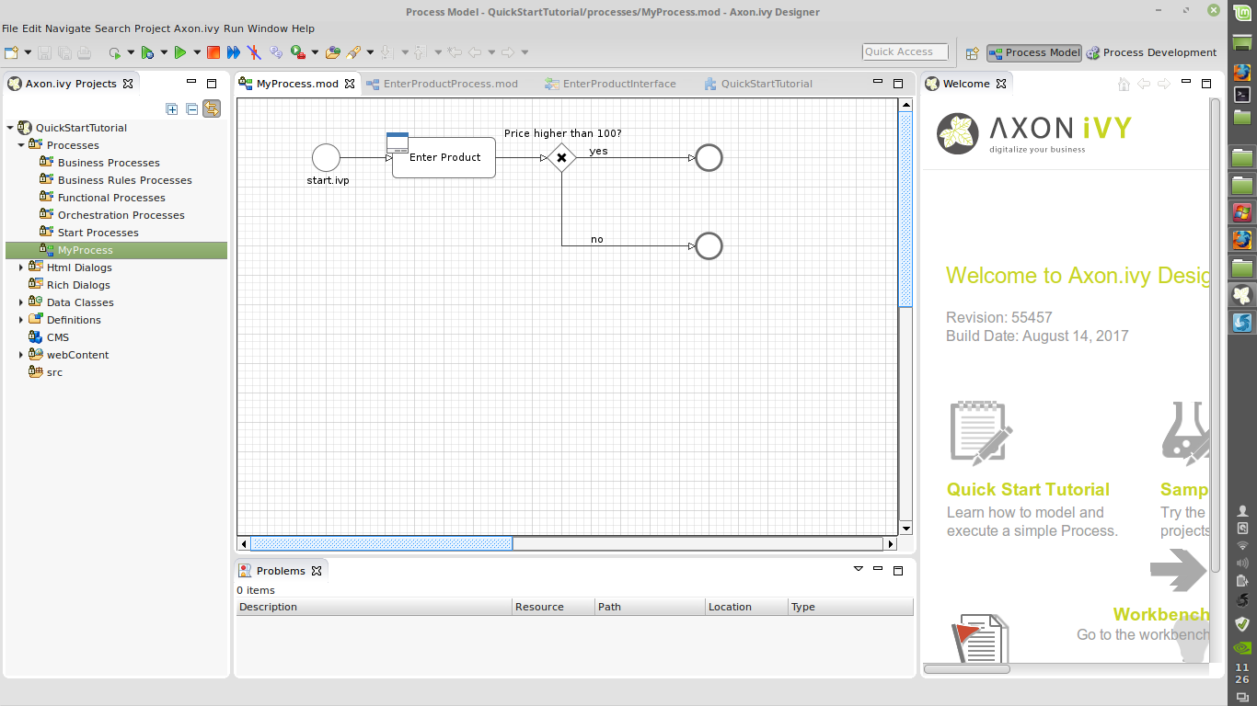1257x706 pixels.
Task: Select the end event on no branch
Action: pos(709,245)
